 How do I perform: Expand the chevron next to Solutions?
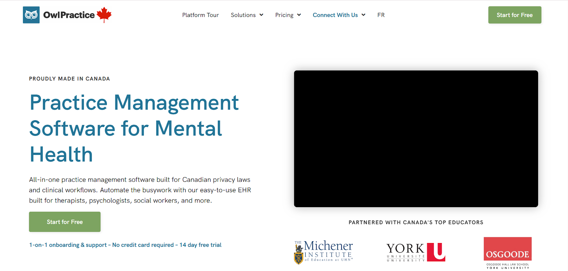[261, 15]
